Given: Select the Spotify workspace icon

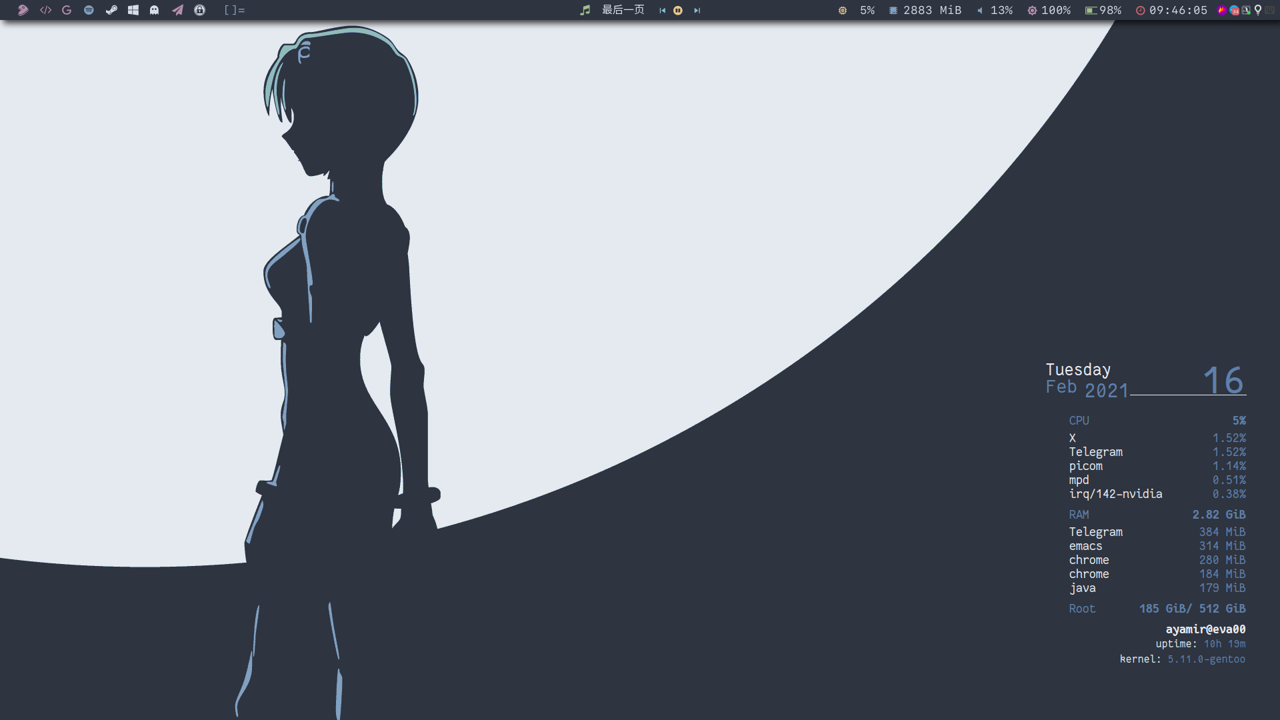Looking at the screenshot, I should click(89, 10).
